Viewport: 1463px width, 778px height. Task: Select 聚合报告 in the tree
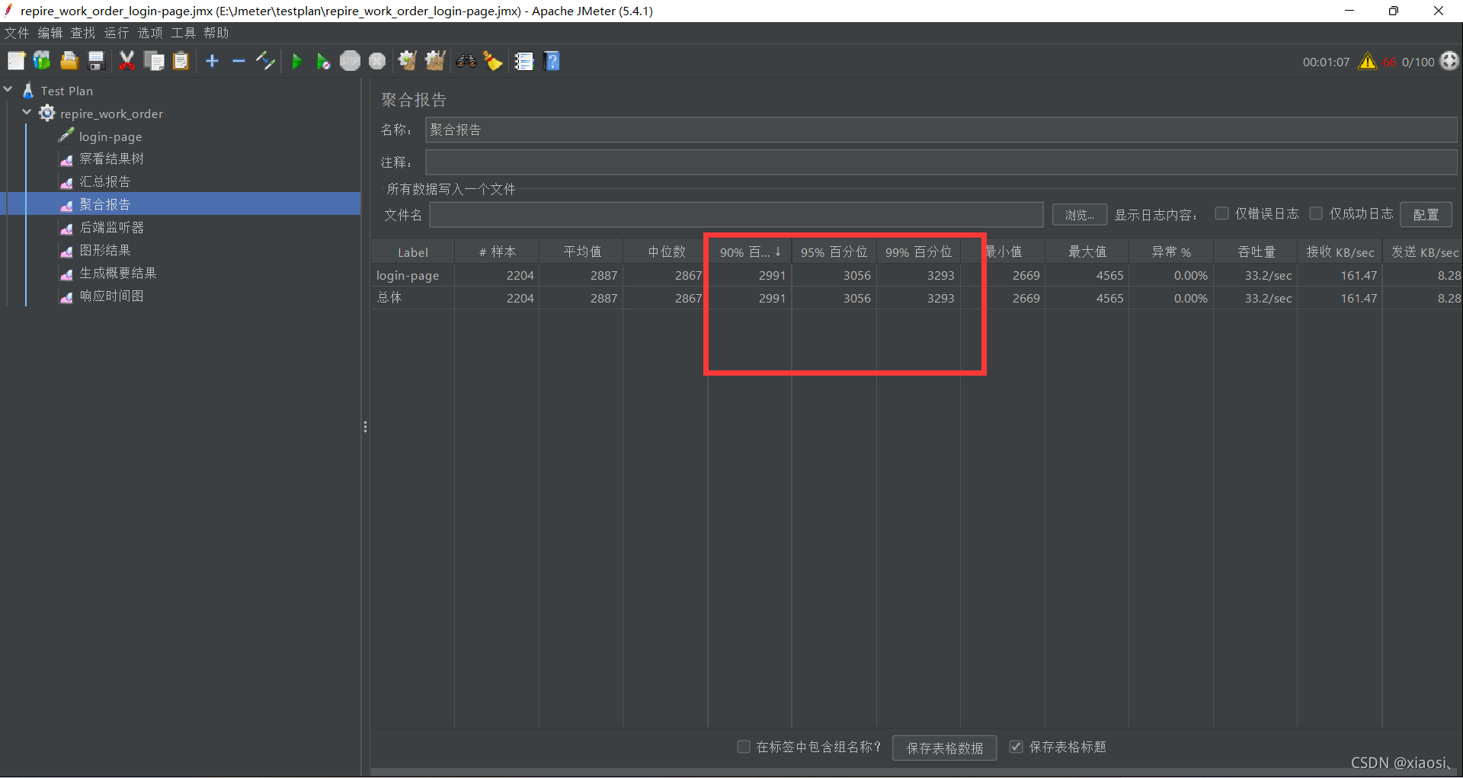105,204
